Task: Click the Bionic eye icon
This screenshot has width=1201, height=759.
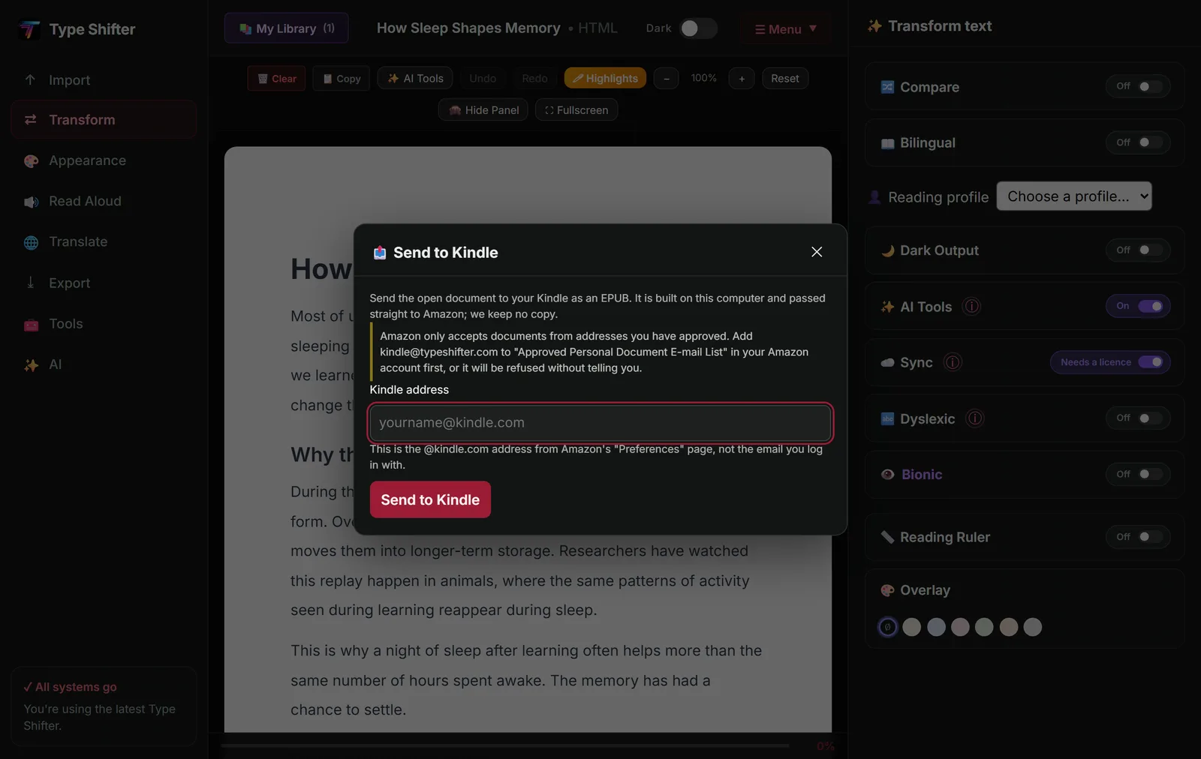Action: tap(887, 475)
